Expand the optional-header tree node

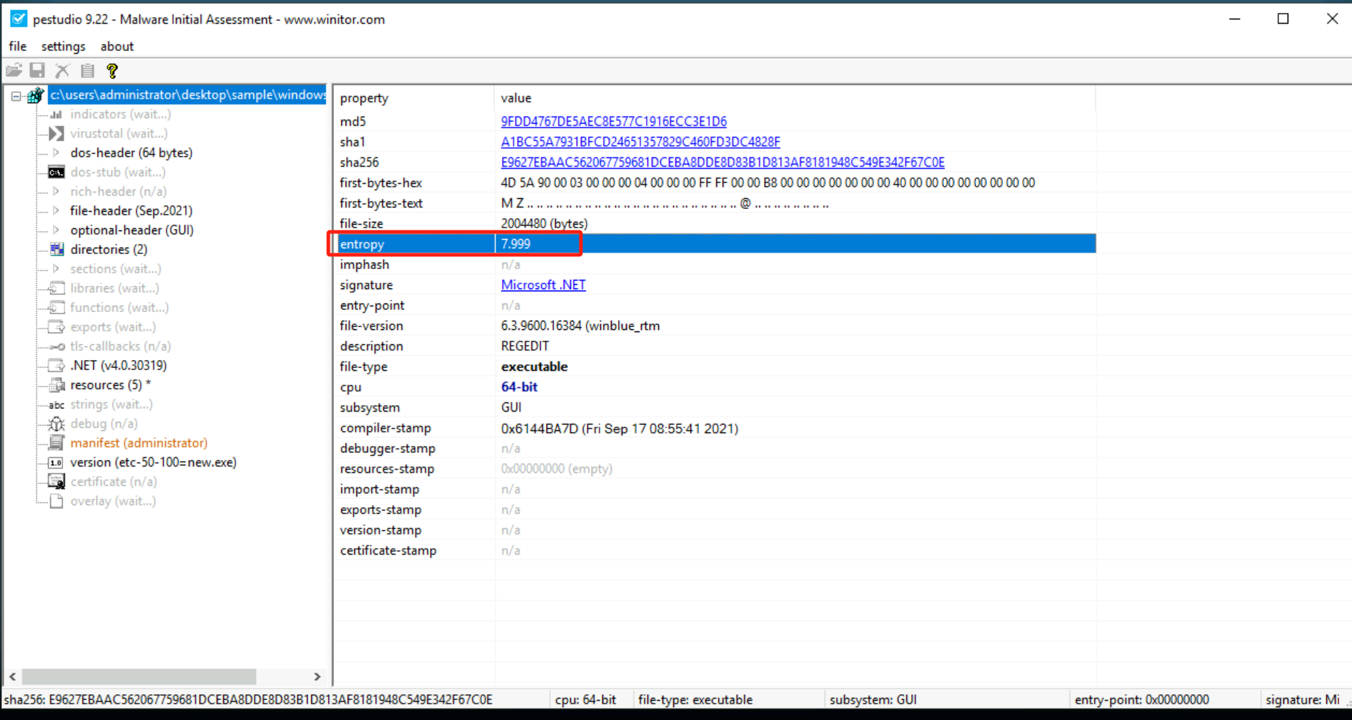click(57, 230)
